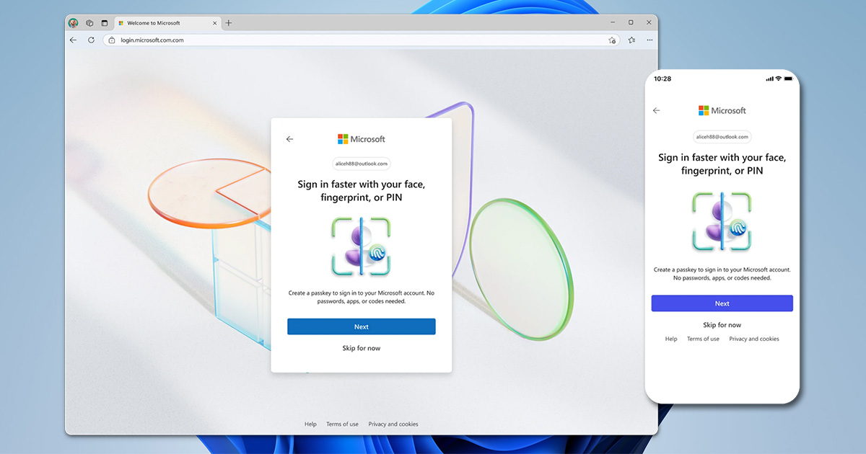
Task: Maximize the browser window
Action: click(630, 22)
